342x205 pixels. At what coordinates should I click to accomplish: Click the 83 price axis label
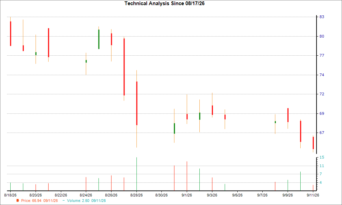322,17
